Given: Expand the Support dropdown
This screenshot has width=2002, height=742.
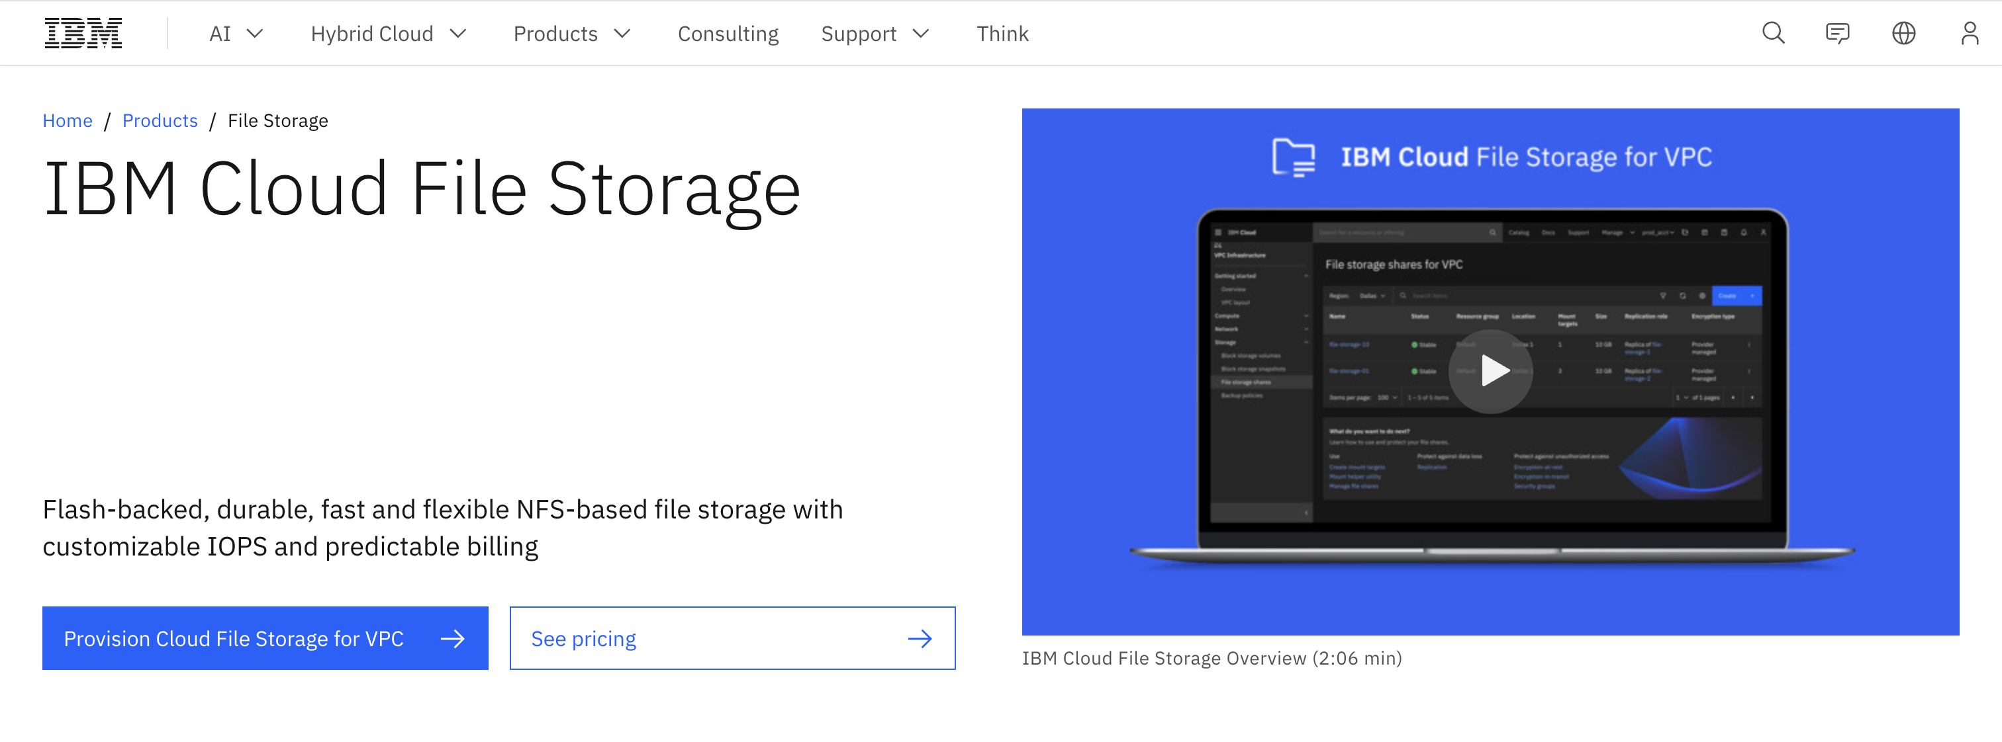Looking at the screenshot, I should [875, 33].
